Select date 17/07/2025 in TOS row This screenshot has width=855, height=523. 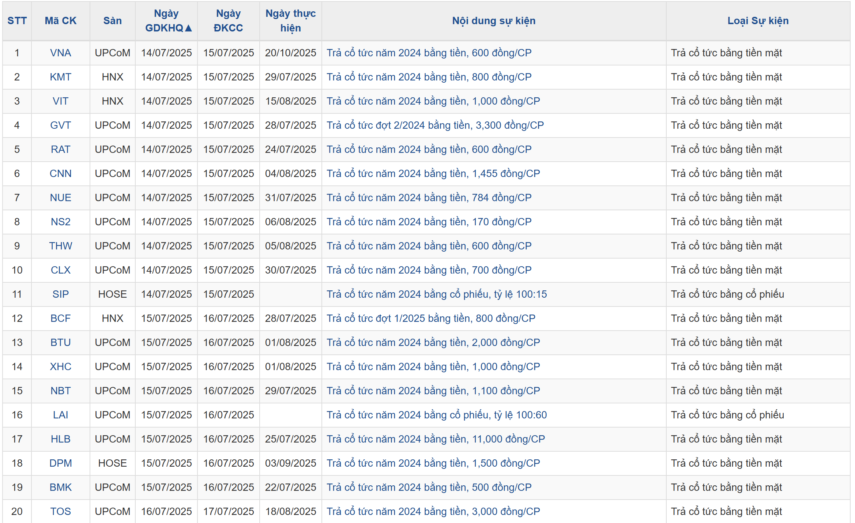coord(229,512)
